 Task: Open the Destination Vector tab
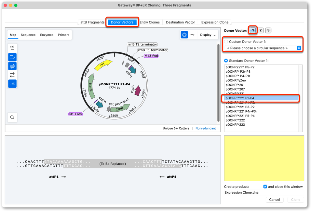180,22
